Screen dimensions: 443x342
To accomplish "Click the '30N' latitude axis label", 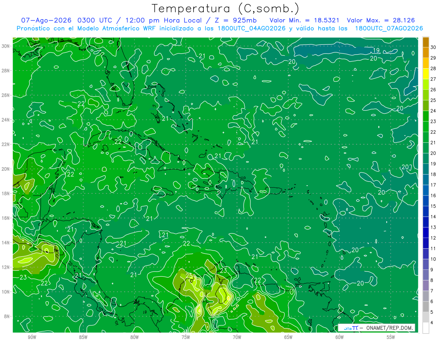I will 6,46.
